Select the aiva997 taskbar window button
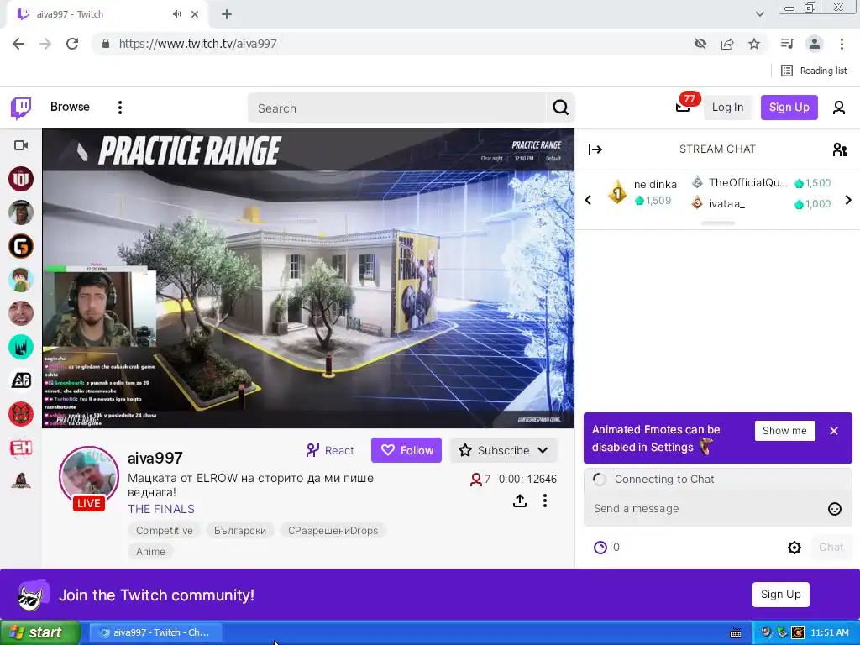Image resolution: width=860 pixels, height=645 pixels. [x=155, y=632]
